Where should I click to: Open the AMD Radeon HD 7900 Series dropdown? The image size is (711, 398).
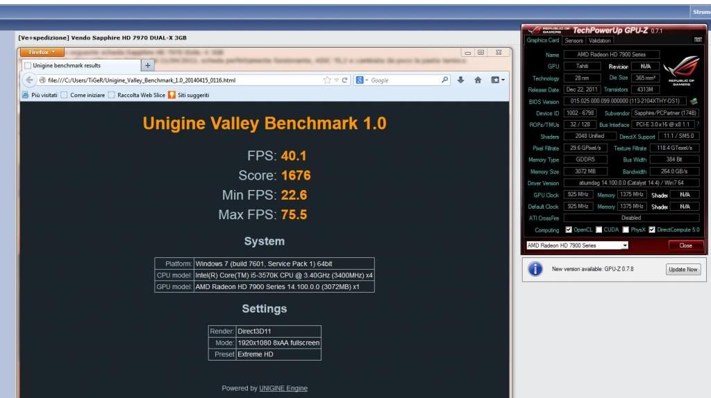(577, 245)
